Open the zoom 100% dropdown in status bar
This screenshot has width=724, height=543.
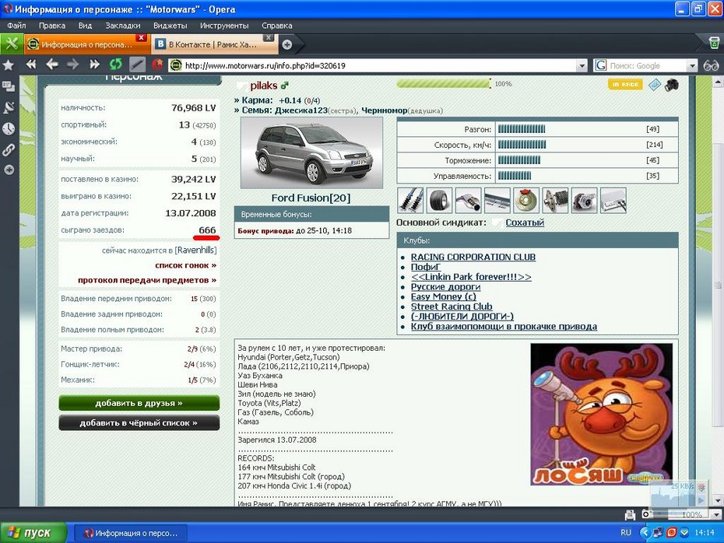click(x=716, y=514)
